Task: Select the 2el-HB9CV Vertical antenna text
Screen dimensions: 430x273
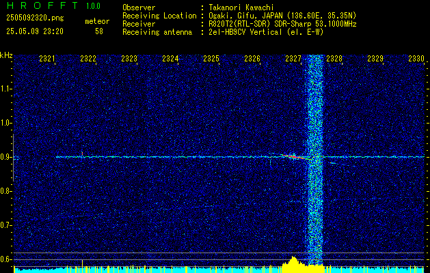Action: coord(266,32)
